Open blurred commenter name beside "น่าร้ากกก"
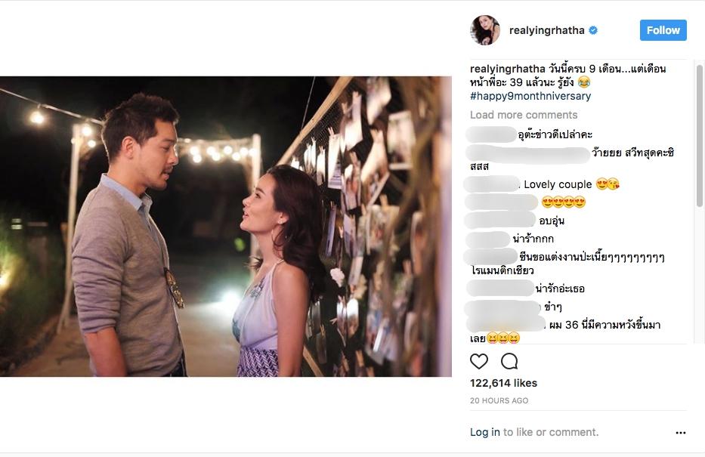The height and width of the screenshot is (457, 705). click(489, 239)
